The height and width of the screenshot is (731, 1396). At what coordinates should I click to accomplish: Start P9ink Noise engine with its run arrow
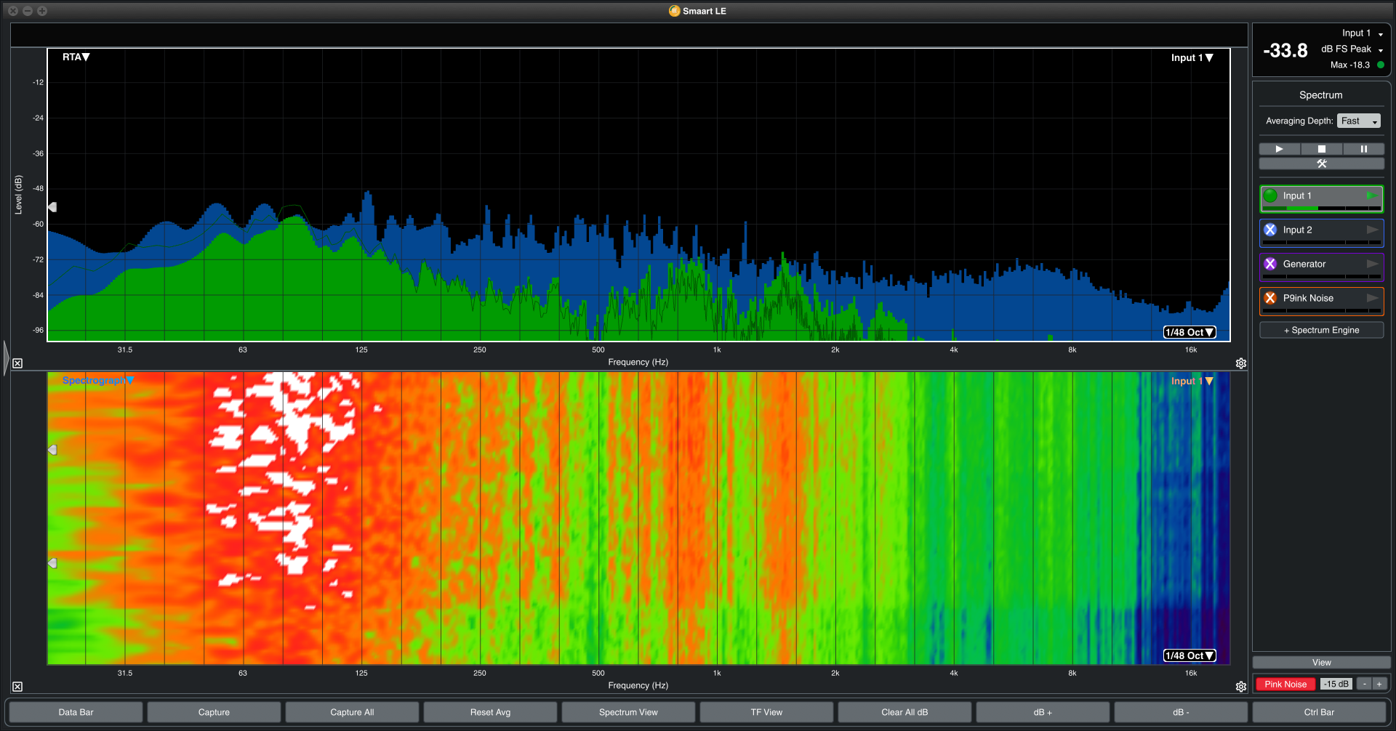coord(1372,298)
